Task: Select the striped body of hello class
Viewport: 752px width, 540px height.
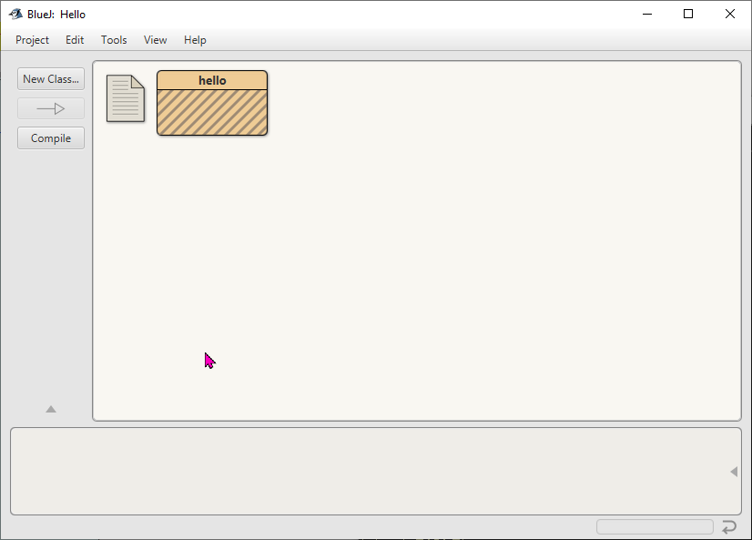Action: [212, 113]
